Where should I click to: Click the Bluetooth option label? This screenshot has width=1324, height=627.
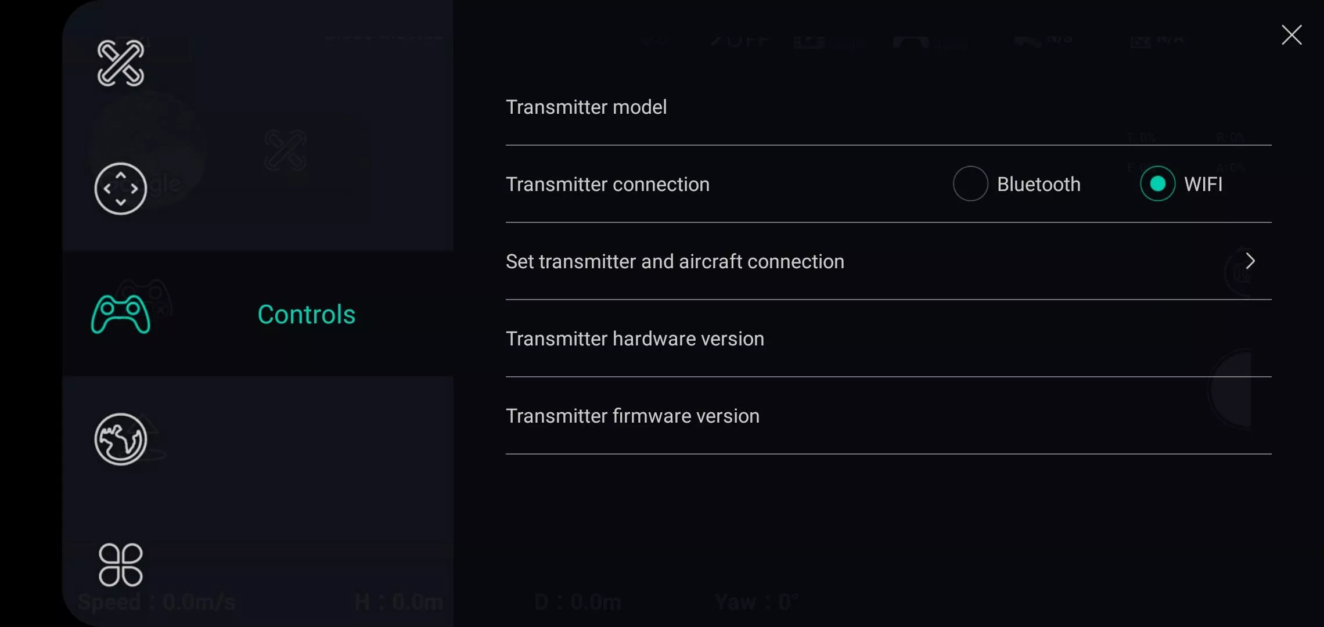coord(1038,185)
